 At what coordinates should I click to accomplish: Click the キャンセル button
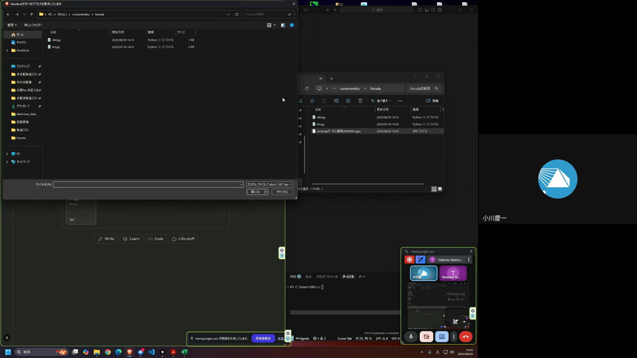pos(282,192)
